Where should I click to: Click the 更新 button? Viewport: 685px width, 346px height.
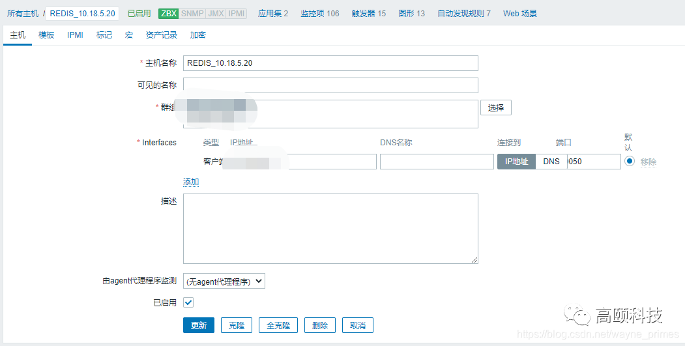pyautogui.click(x=199, y=325)
